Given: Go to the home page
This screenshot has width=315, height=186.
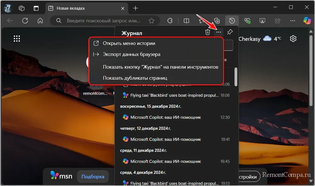Looking at the screenshot, I should (40, 20).
